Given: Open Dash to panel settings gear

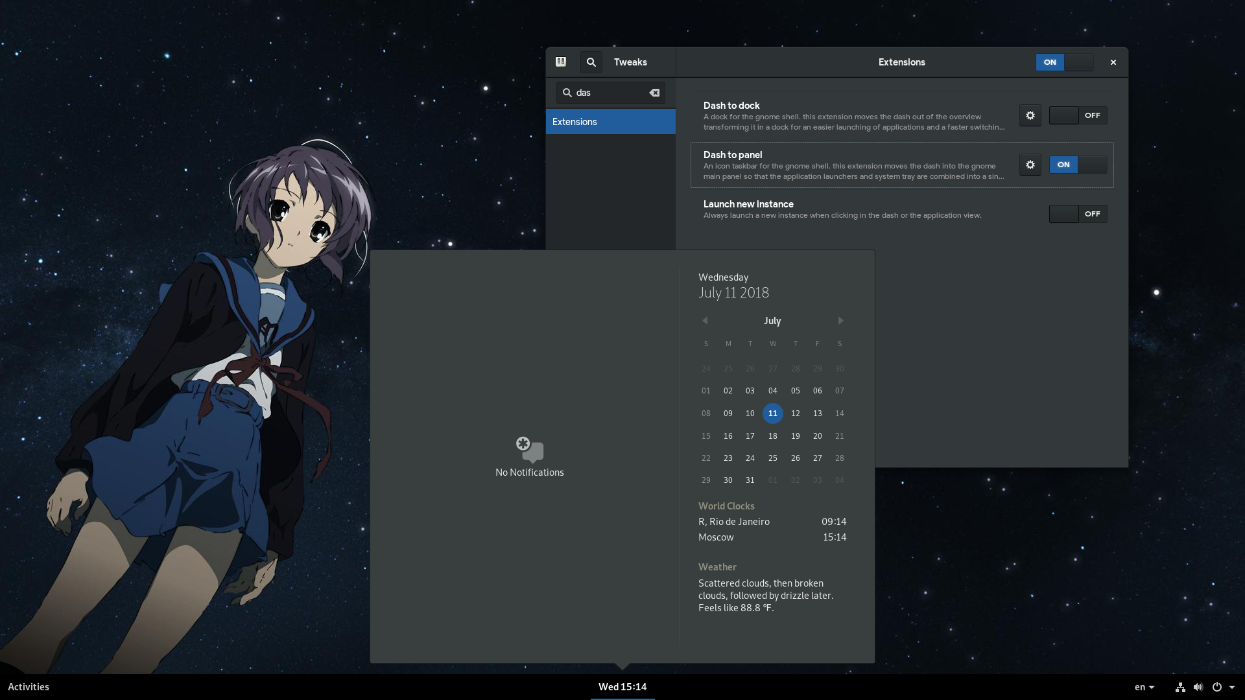Looking at the screenshot, I should [1030, 165].
